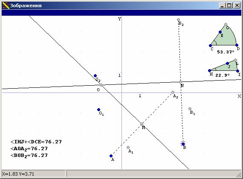
Task: Select blue point J on the small angle
Action: (227, 63)
